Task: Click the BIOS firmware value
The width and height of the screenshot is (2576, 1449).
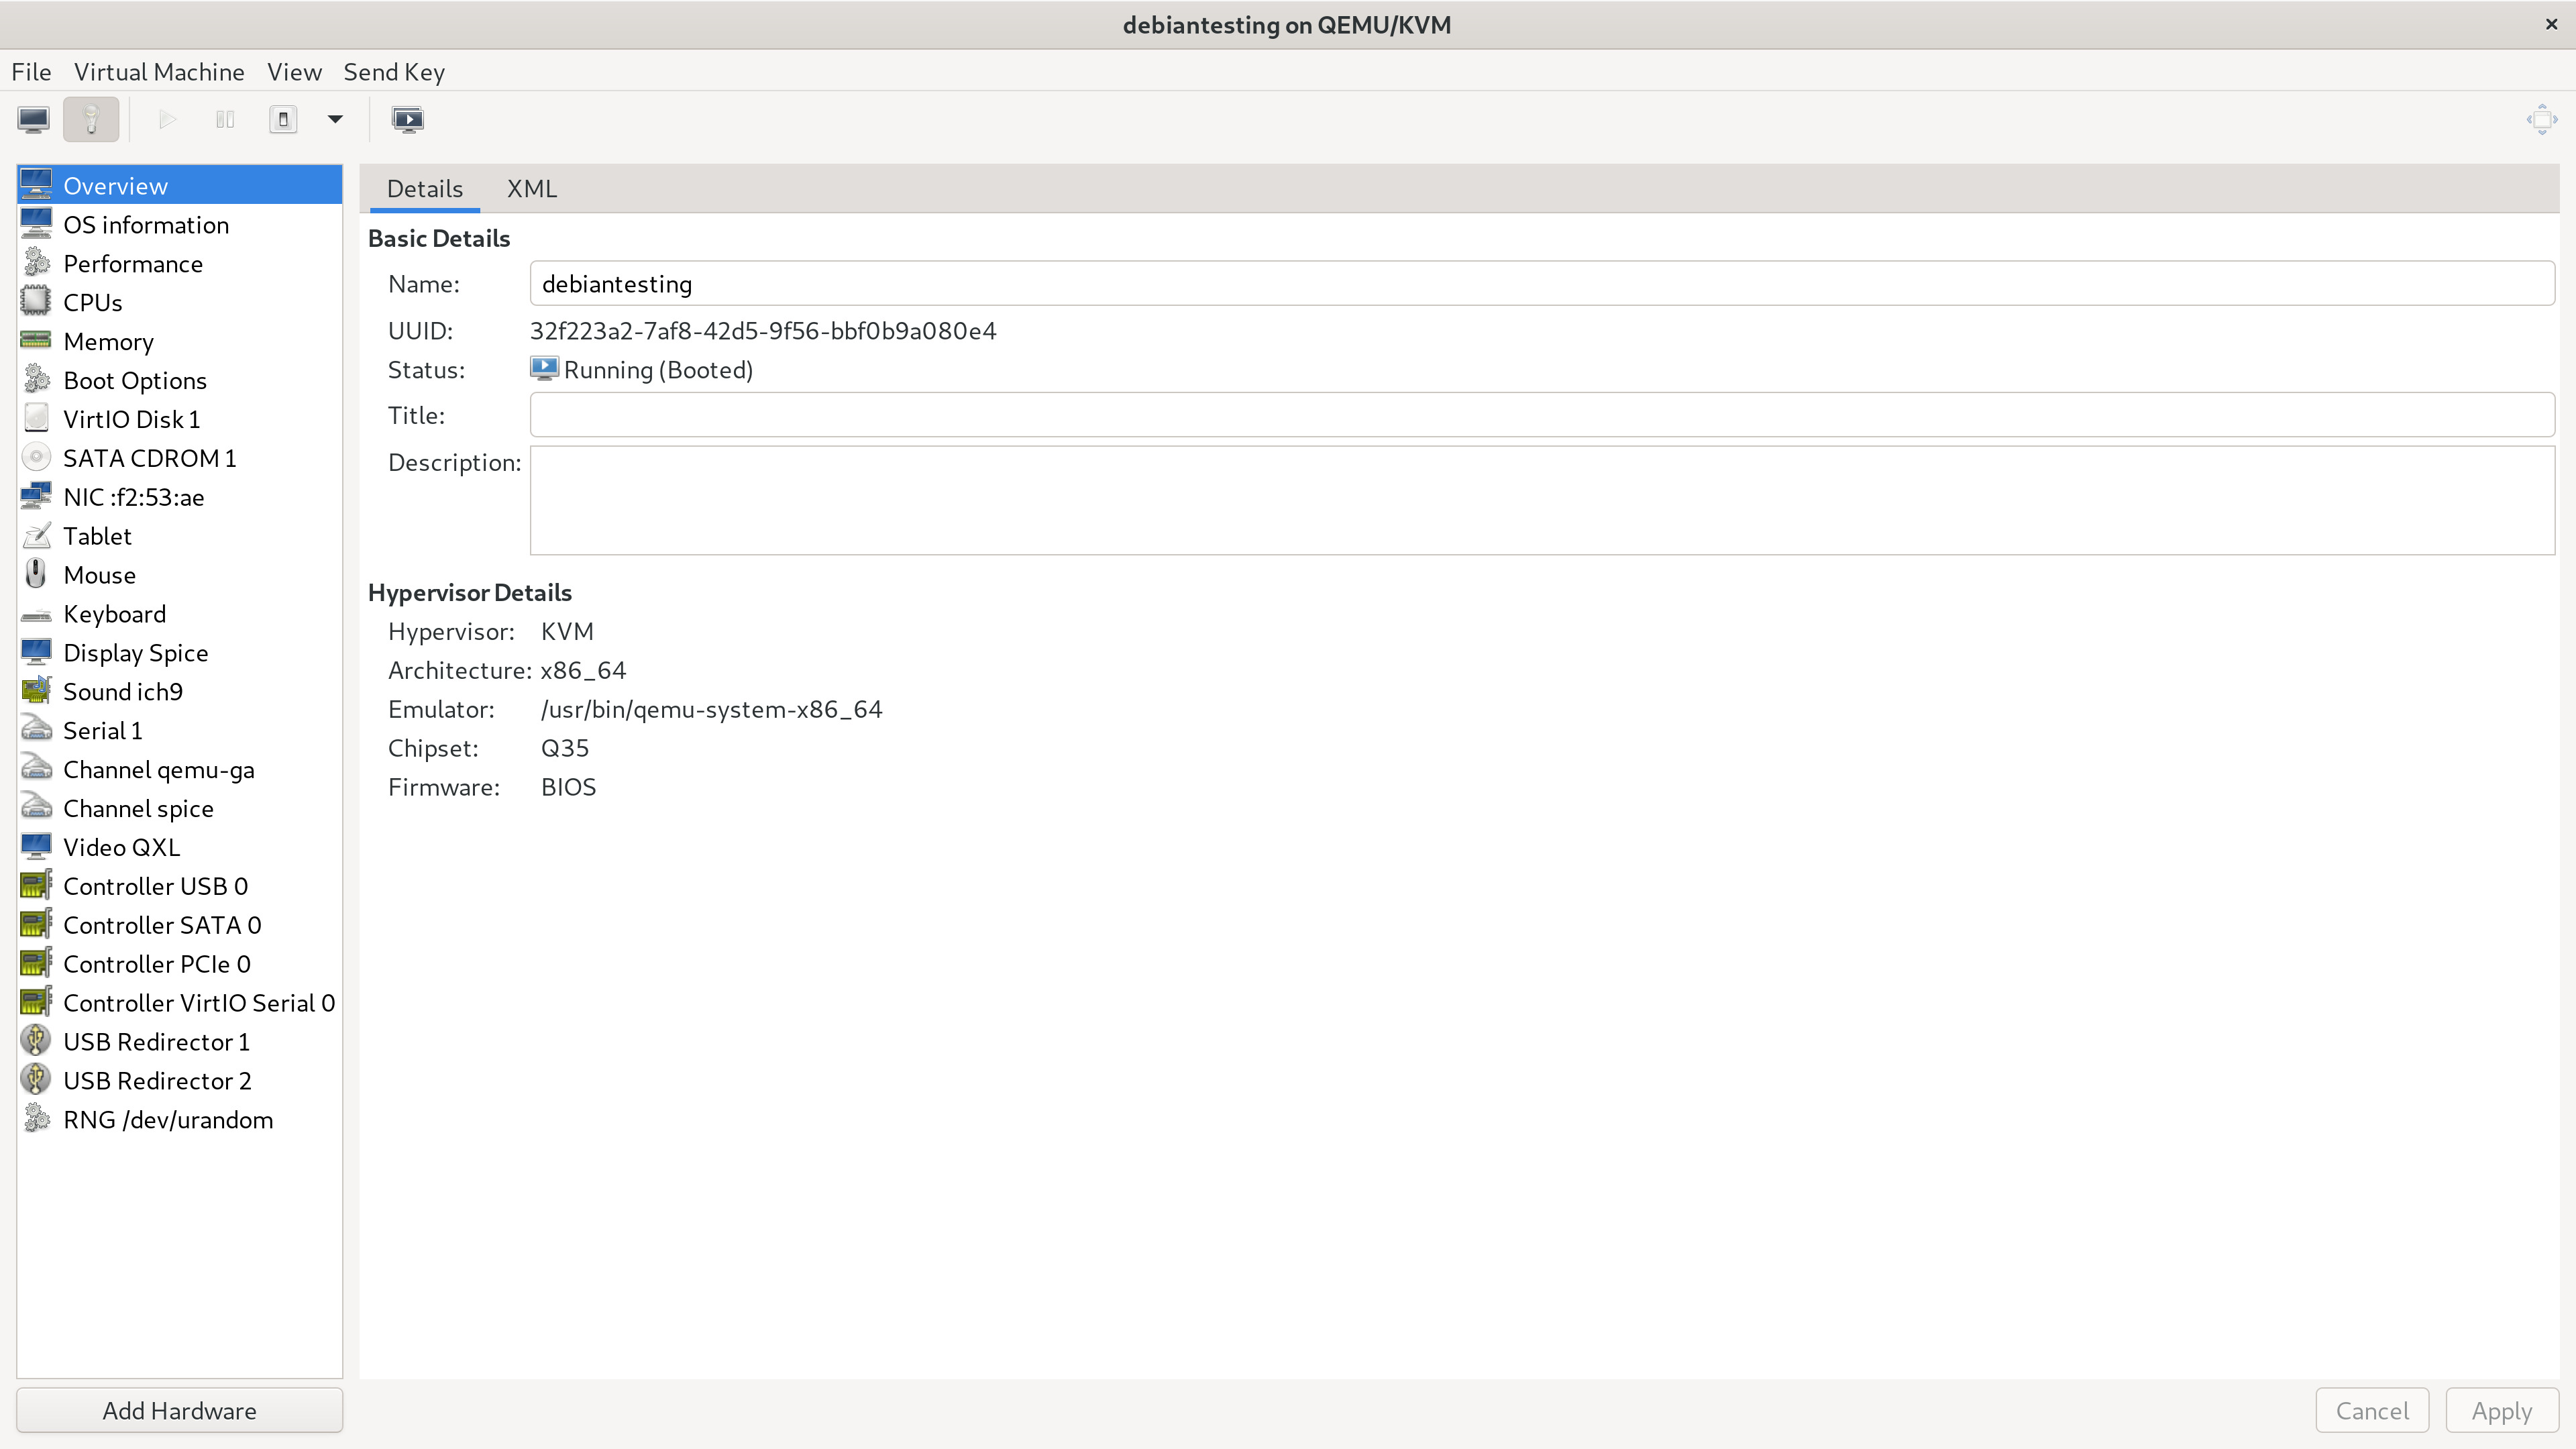Action: tap(568, 787)
